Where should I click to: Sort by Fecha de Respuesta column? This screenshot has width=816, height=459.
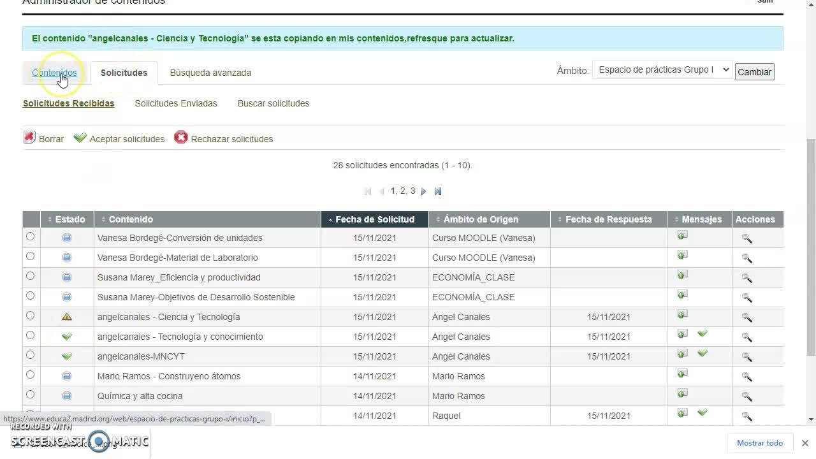tap(609, 219)
